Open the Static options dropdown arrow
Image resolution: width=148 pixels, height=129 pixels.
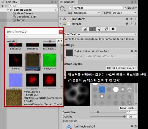(136, 8)
